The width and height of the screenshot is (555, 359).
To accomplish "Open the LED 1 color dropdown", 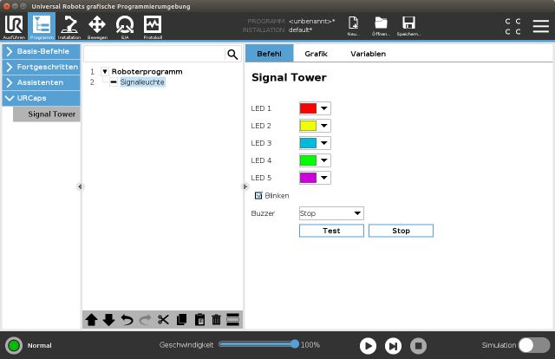I will click(x=315, y=108).
